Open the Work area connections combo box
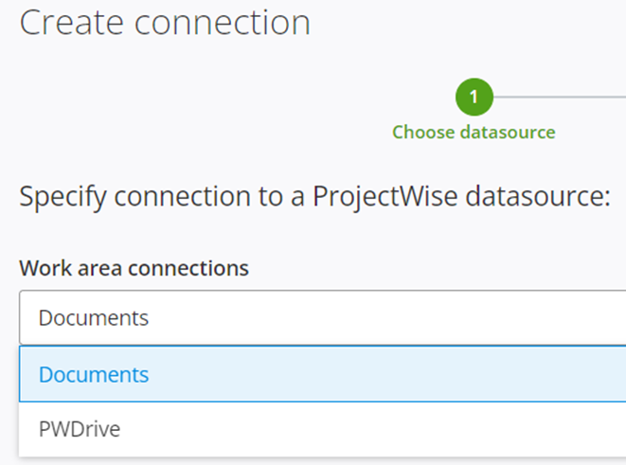The width and height of the screenshot is (626, 465). (323, 317)
